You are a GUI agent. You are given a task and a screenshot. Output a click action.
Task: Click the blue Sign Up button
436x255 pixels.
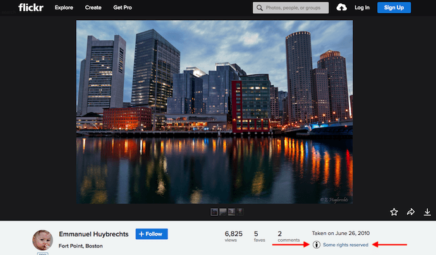(394, 8)
